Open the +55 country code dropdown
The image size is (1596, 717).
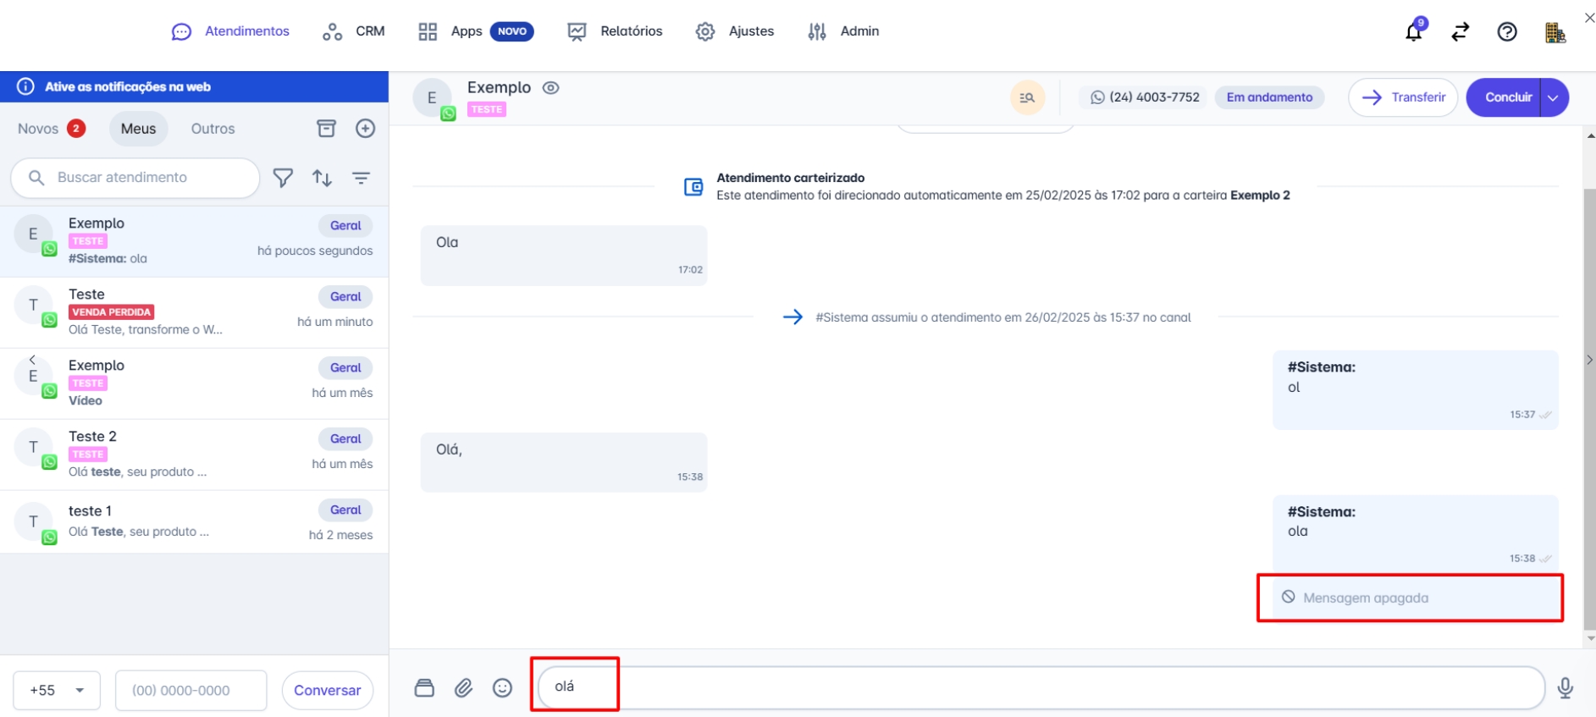57,691
